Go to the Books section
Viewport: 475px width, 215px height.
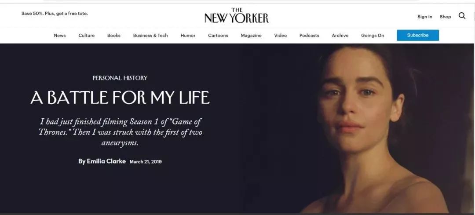(x=113, y=36)
